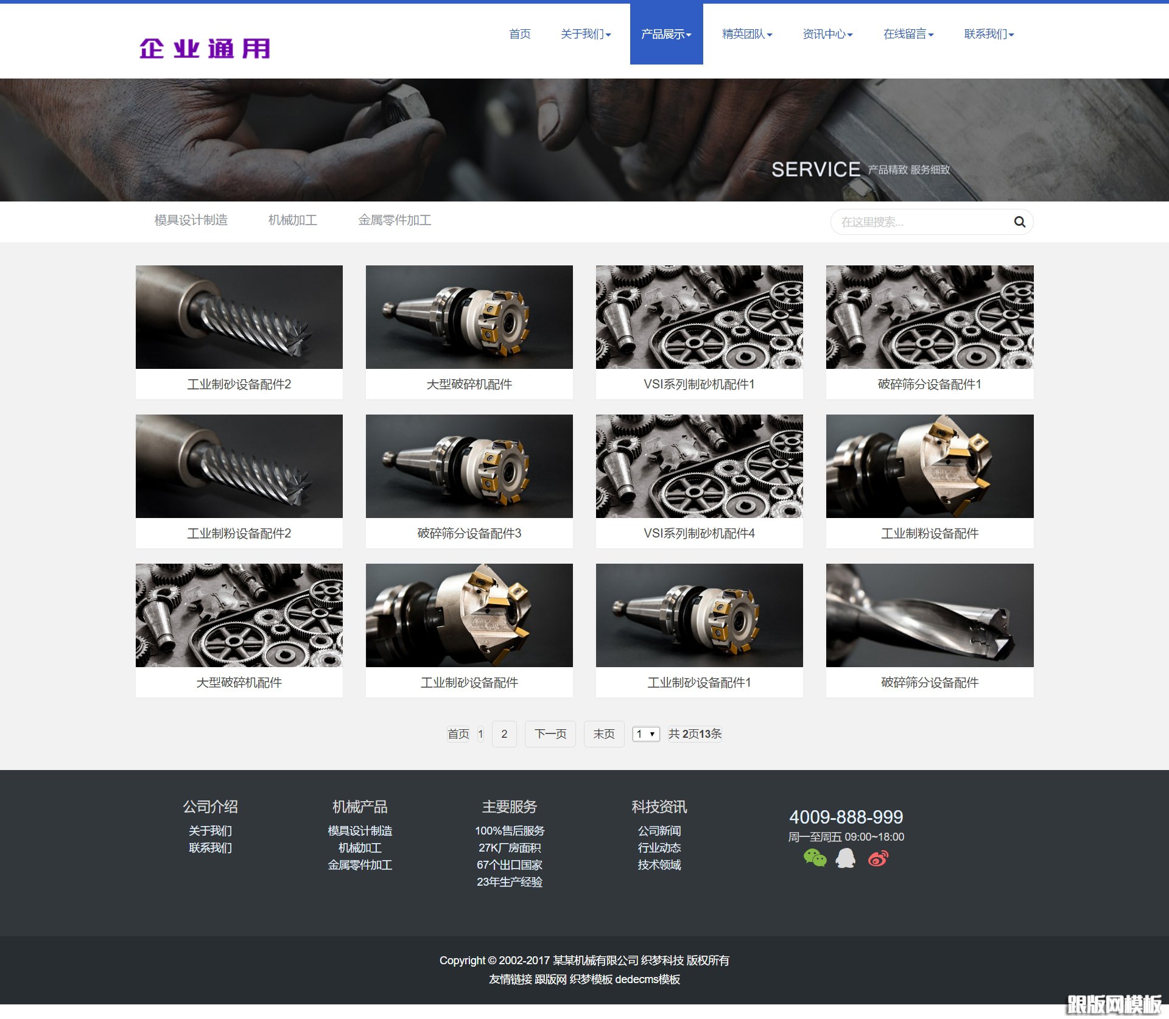Open 破碎筛分设备配件1 product image
The height and width of the screenshot is (1019, 1169).
[930, 317]
